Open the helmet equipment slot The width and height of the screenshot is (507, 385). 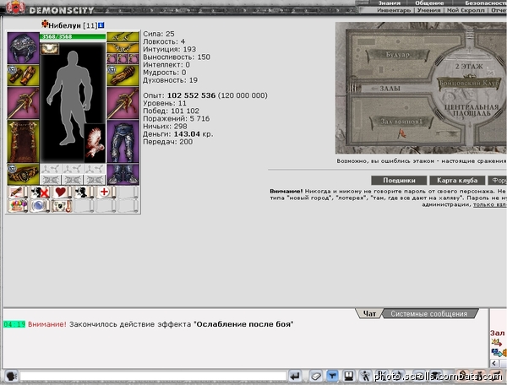point(24,47)
